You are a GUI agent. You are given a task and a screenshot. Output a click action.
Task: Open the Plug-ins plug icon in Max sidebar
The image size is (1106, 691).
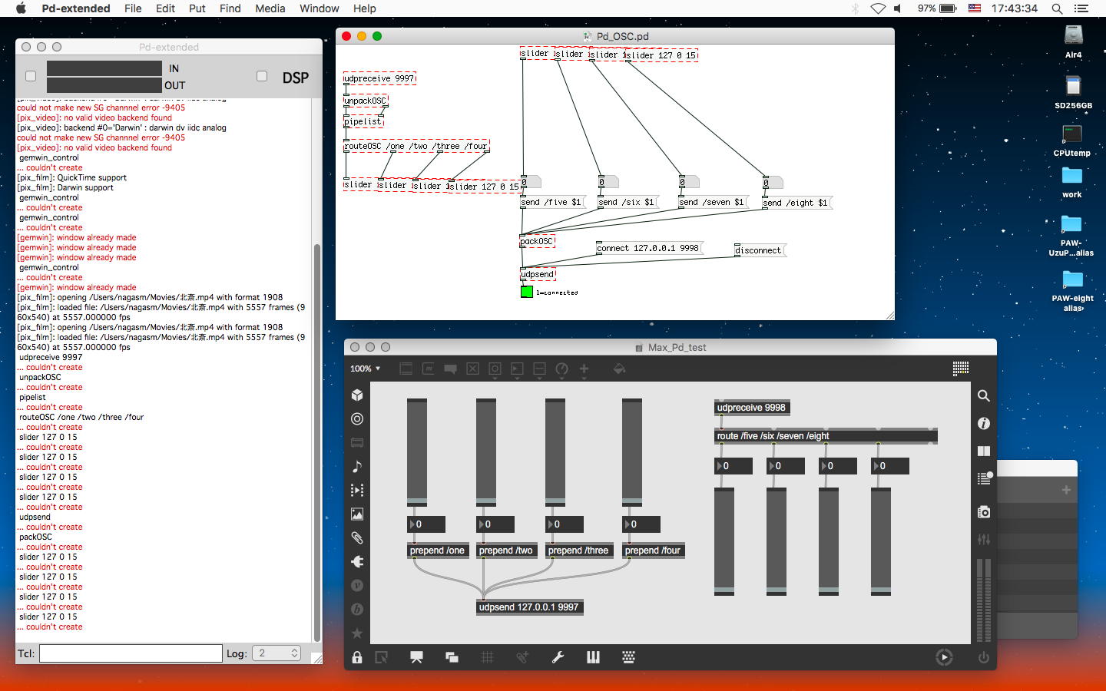357,561
